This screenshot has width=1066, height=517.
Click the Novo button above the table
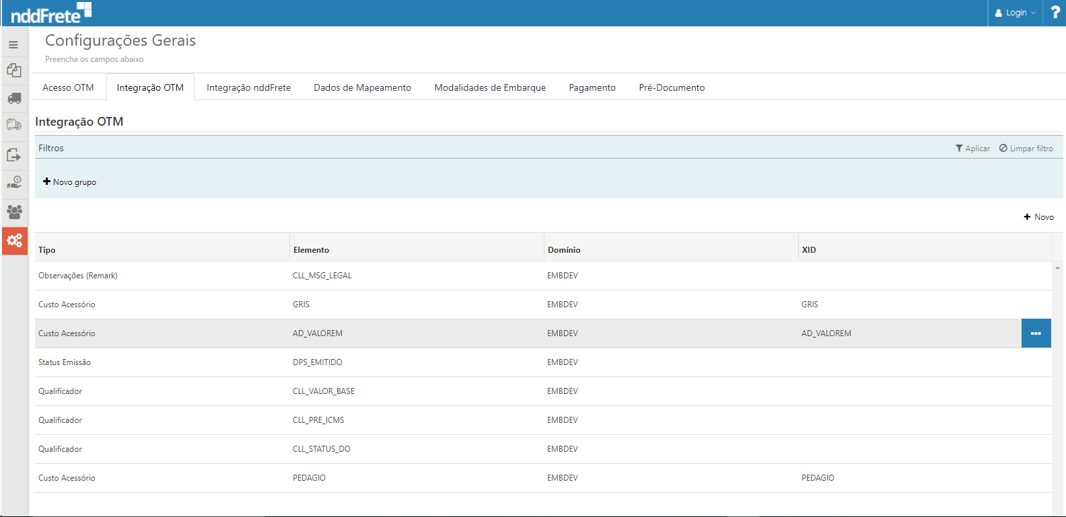1038,217
